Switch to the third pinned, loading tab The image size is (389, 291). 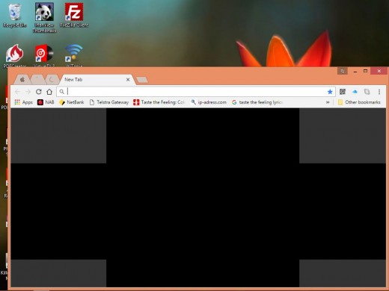(x=52, y=80)
